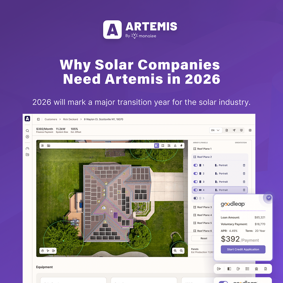Delete panel 3 using its trash icon
This screenshot has height=283, width=283.
pos(244,182)
